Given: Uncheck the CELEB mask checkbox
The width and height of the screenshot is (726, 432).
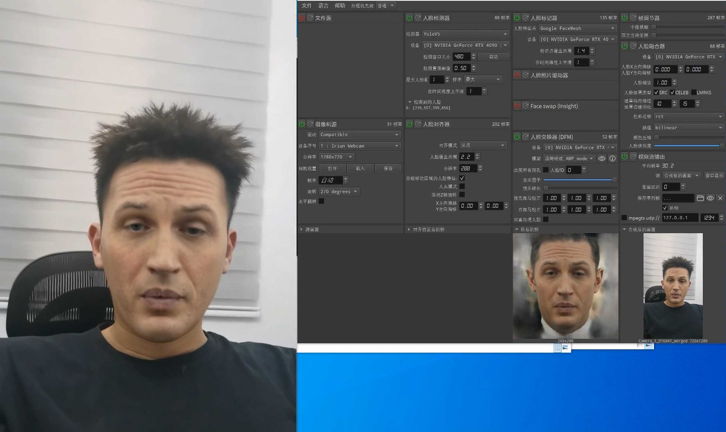Looking at the screenshot, I should [672, 93].
